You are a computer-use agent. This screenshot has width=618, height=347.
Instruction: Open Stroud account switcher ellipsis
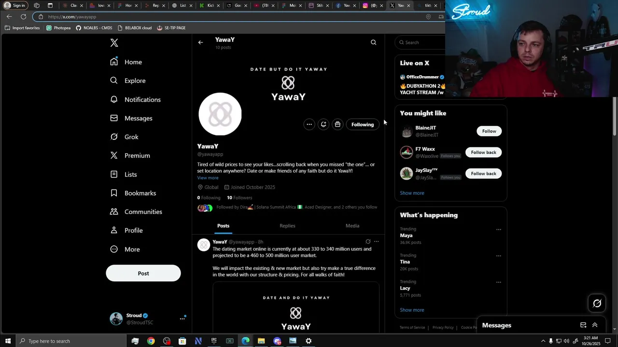coord(182,319)
